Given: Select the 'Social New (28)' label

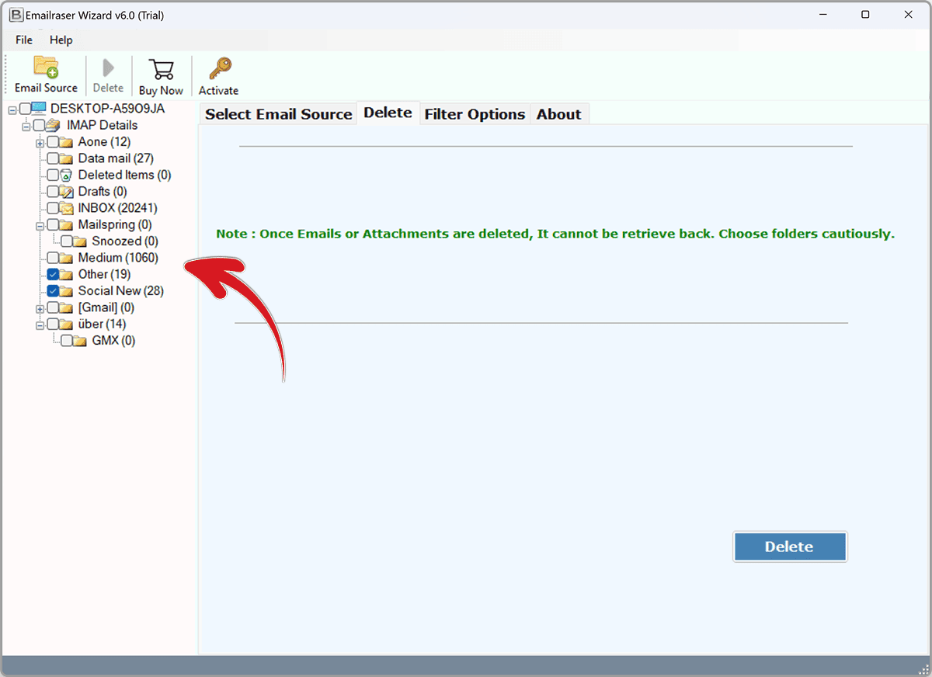Looking at the screenshot, I should (x=121, y=291).
